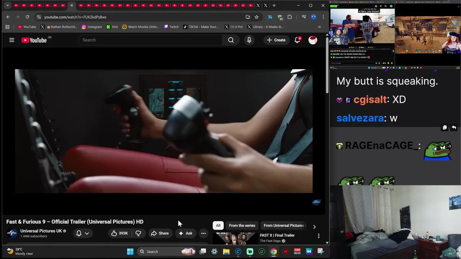Open Kick bookmark
The width and height of the screenshot is (461, 259).
[x=112, y=27]
